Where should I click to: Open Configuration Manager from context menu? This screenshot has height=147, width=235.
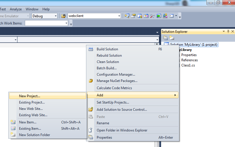click(x=133, y=75)
